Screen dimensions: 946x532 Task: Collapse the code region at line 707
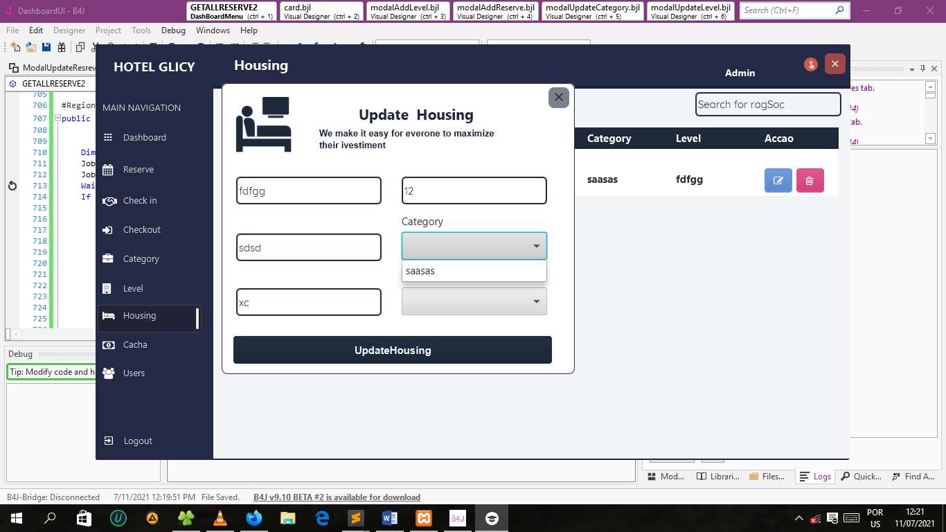58,118
